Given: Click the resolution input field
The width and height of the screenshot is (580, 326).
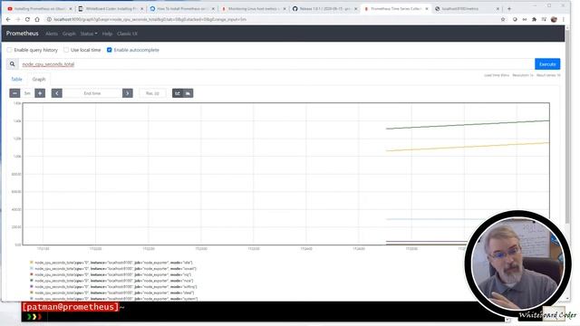Looking at the screenshot, I should pos(152,93).
